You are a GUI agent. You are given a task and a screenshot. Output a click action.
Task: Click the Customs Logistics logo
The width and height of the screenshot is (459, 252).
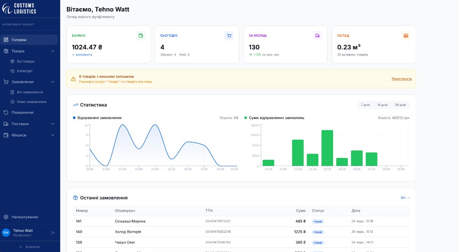tap(19, 9)
